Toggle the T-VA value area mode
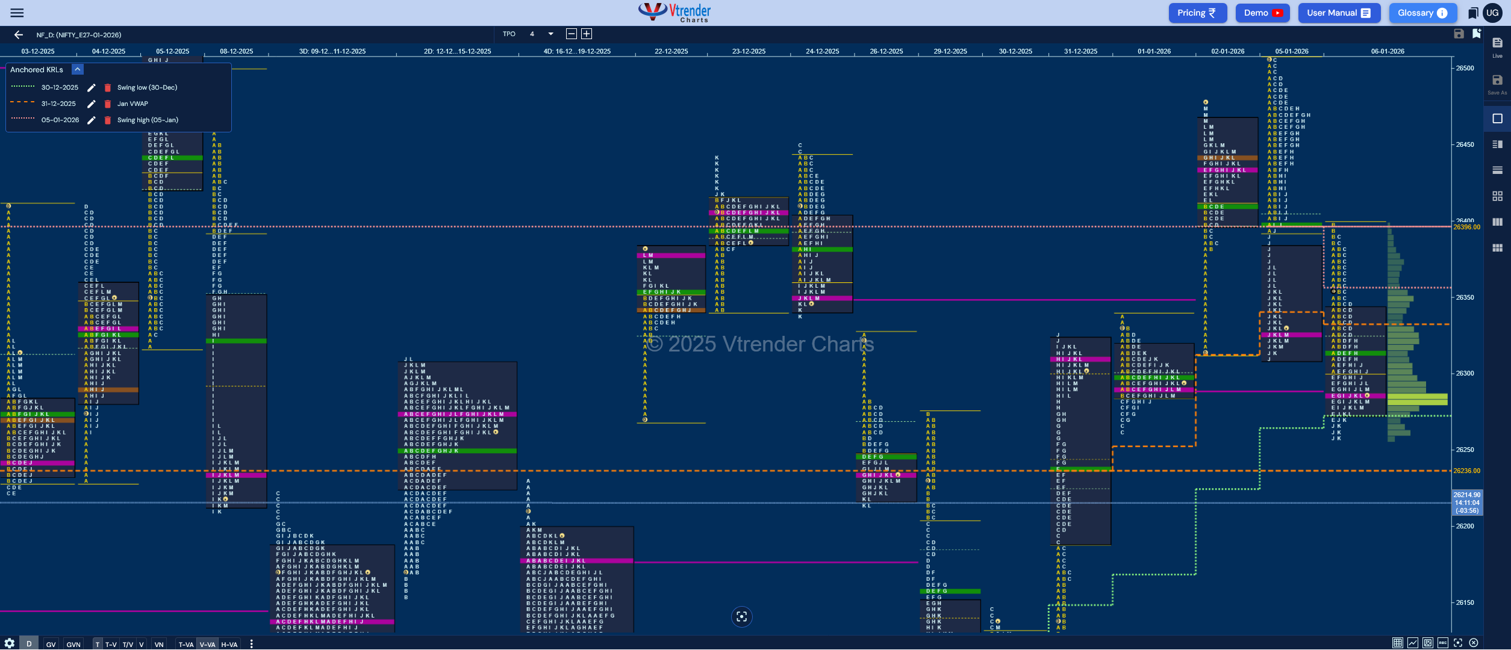Image resolution: width=1511 pixels, height=650 pixels. (x=186, y=644)
